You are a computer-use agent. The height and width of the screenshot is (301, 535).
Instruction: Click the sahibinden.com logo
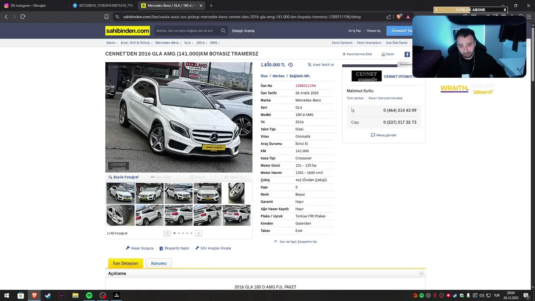[x=127, y=31]
